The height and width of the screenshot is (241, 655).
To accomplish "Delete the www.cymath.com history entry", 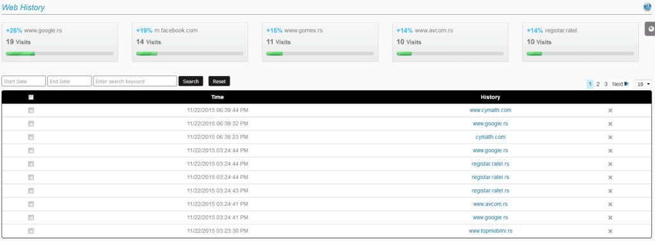I will [610, 111].
